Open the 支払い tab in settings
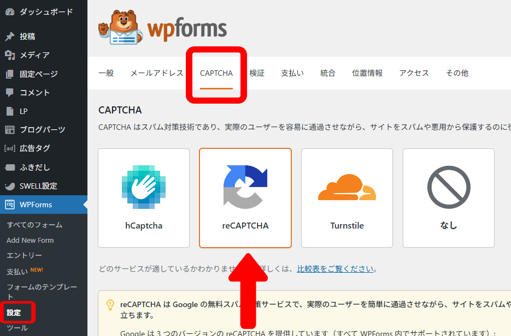 coord(292,73)
